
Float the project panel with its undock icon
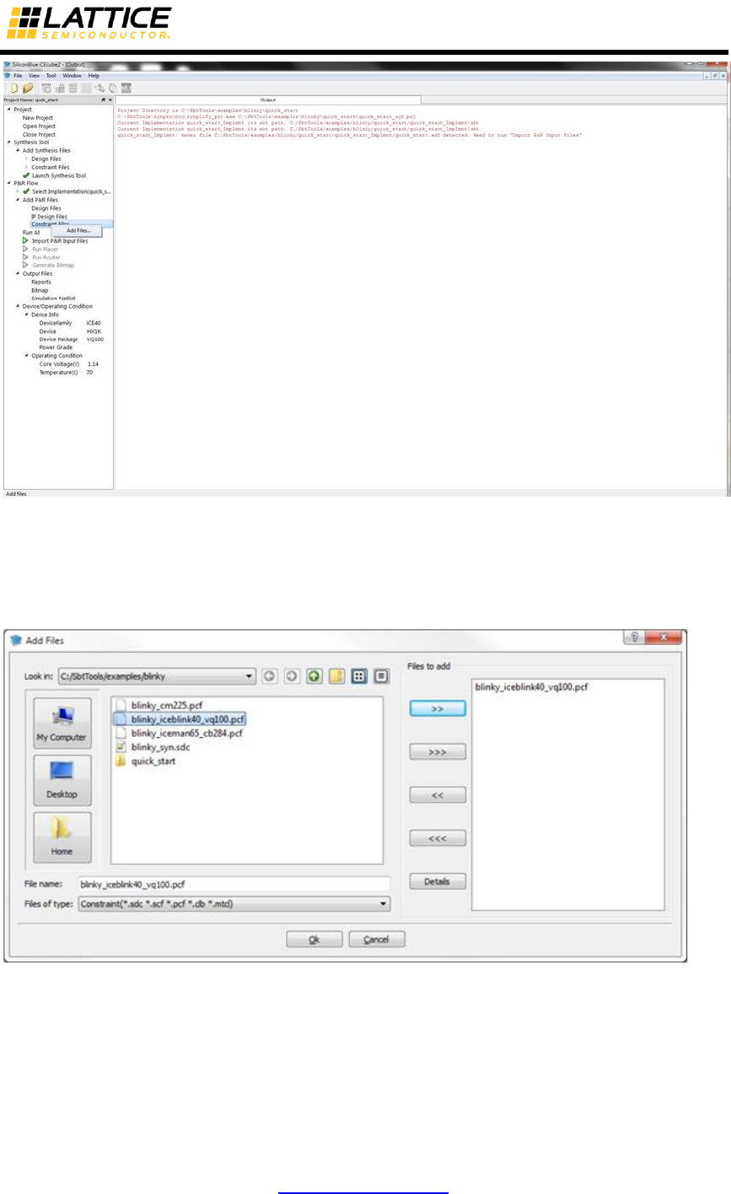coord(103,99)
